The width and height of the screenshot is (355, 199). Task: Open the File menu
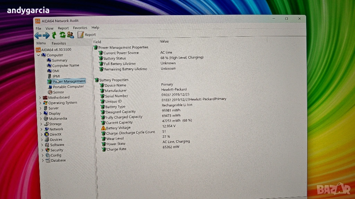pos(38,28)
